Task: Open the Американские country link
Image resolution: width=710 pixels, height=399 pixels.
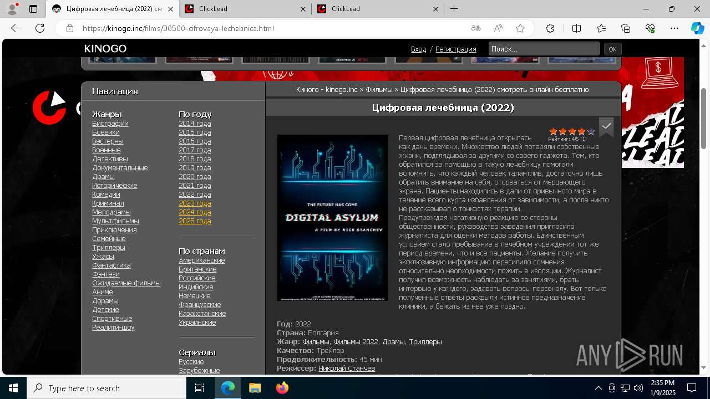Action: point(201,260)
